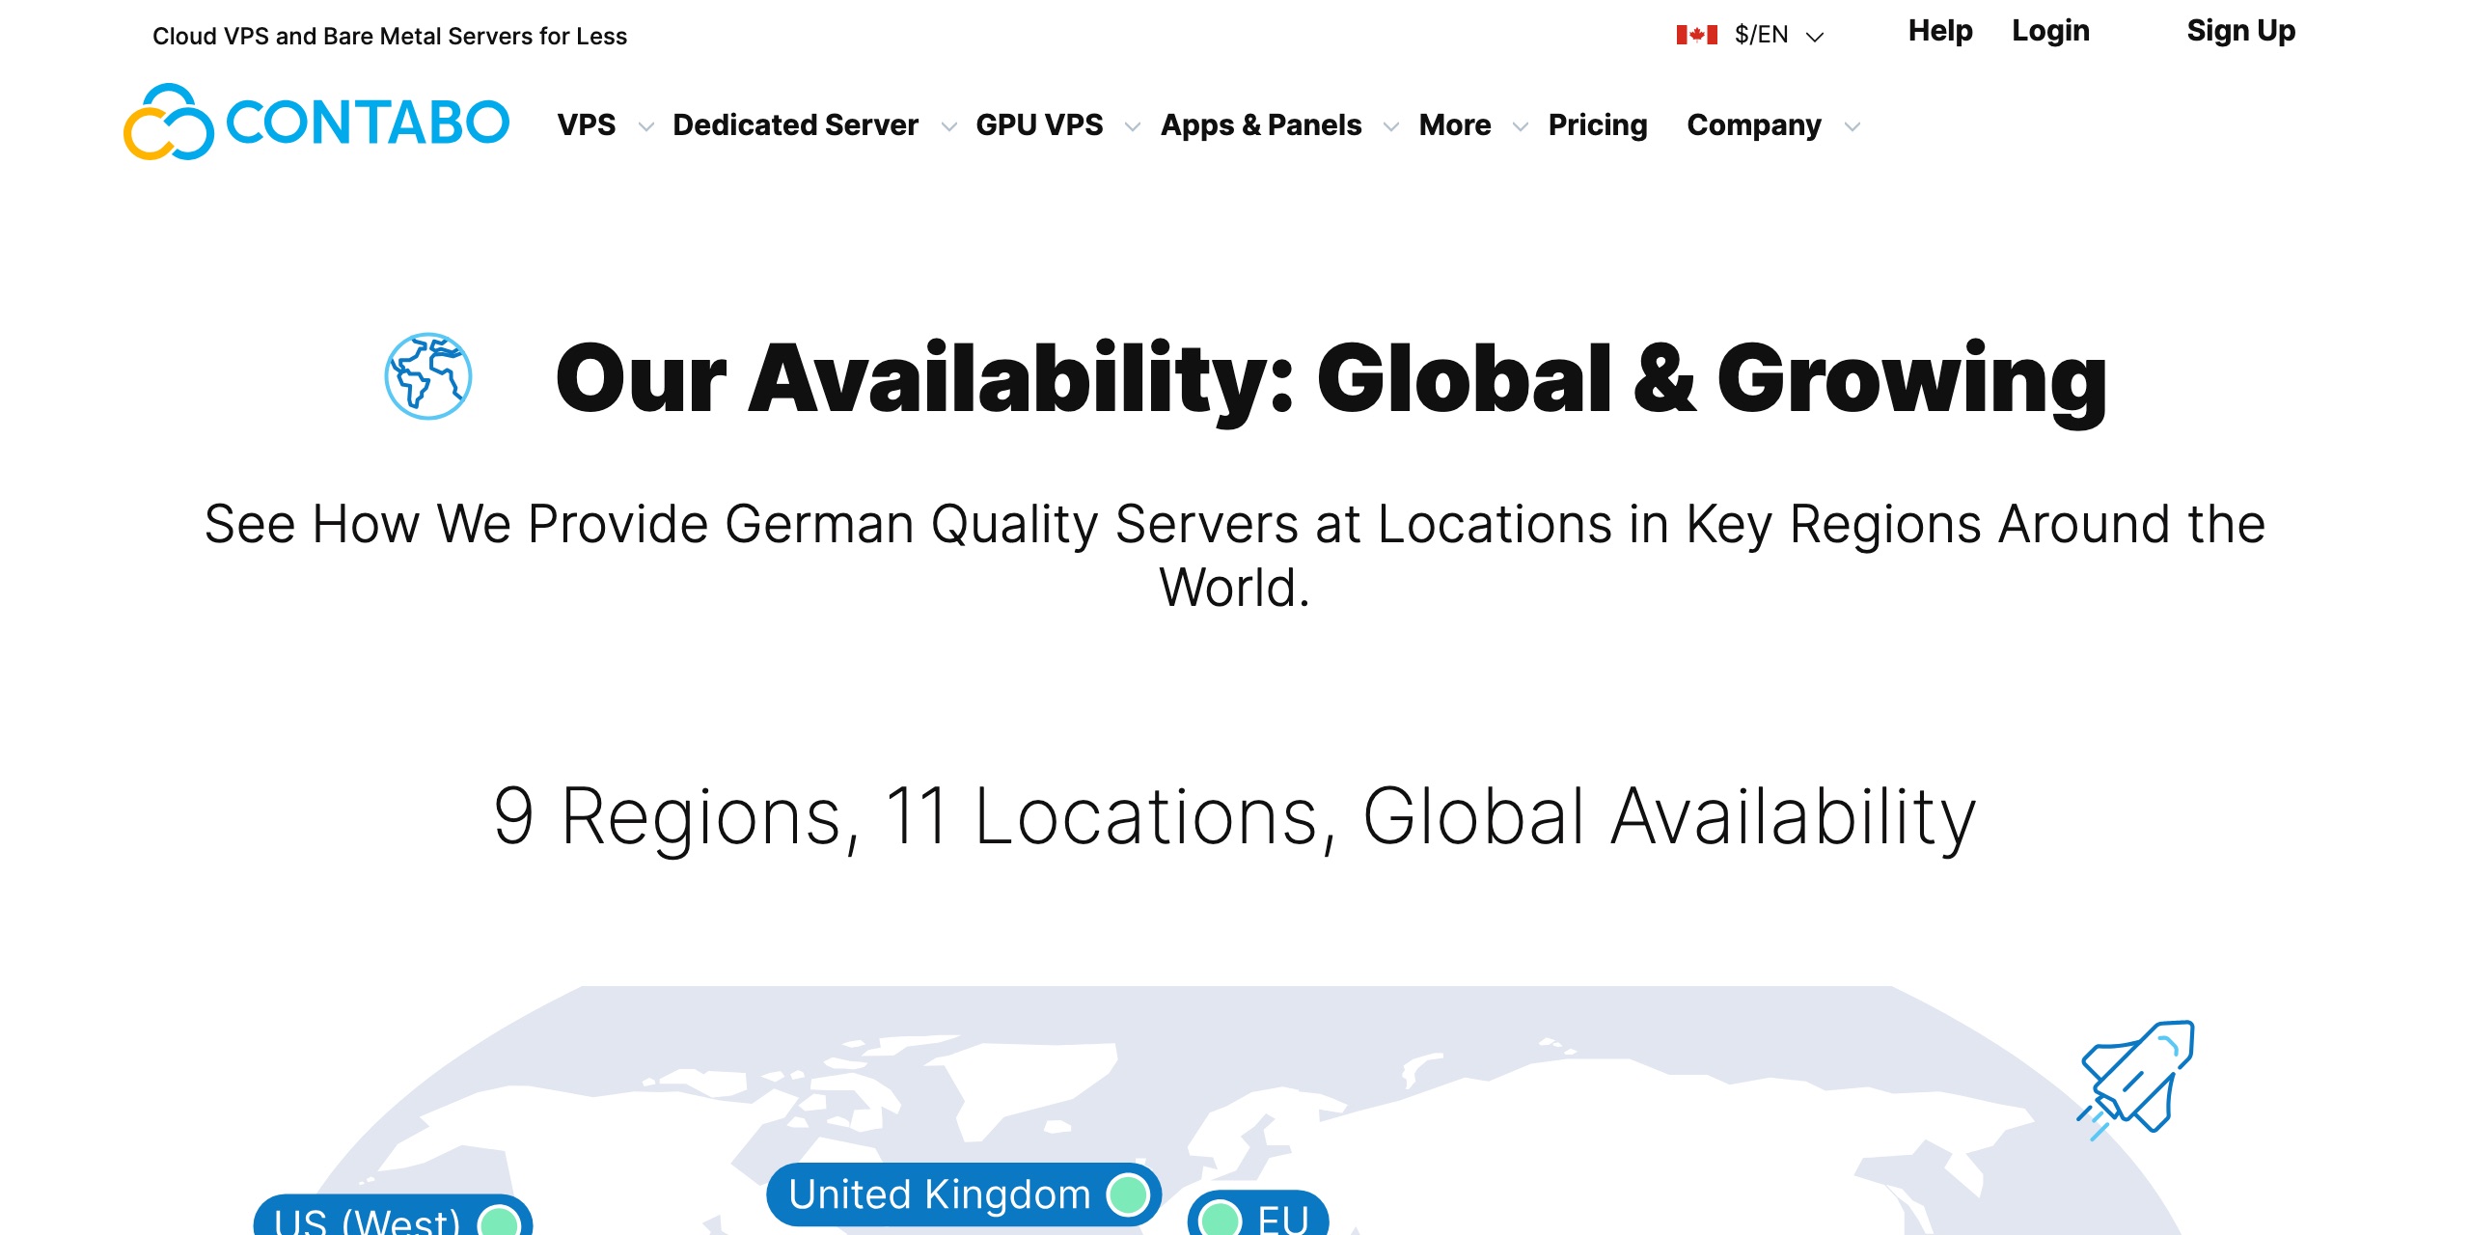Click the globe icon beside the heading

click(428, 376)
